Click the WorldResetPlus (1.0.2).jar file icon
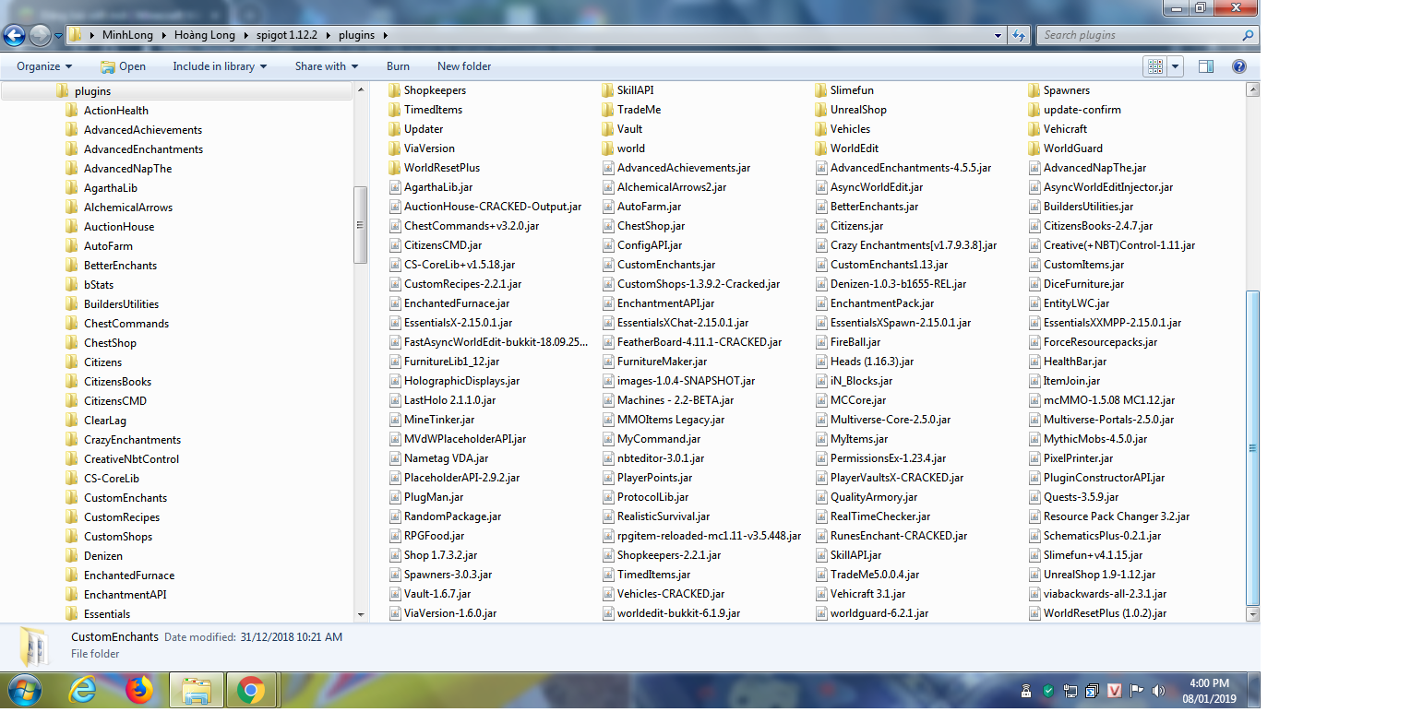Viewport: 1423px width, 712px height. coord(1034,613)
